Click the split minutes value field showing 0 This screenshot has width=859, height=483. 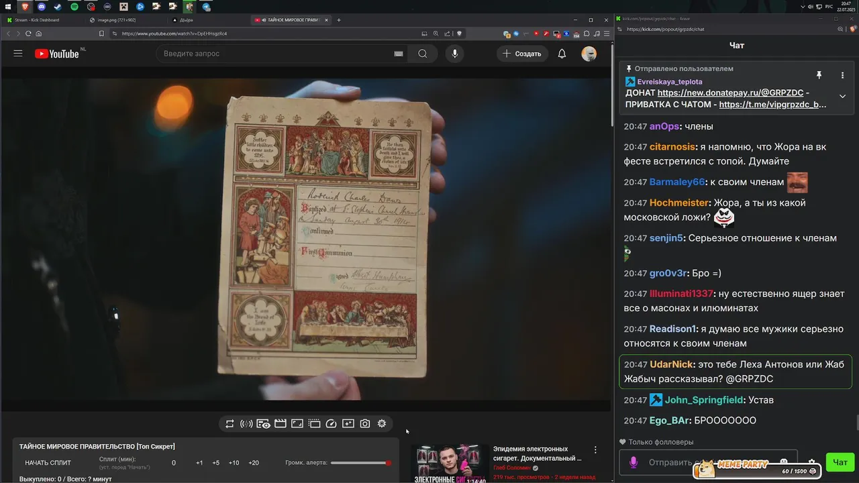click(x=174, y=463)
